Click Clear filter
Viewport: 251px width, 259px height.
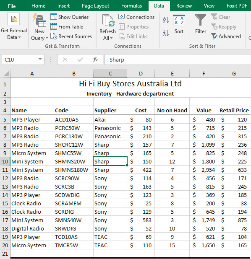click(220, 17)
